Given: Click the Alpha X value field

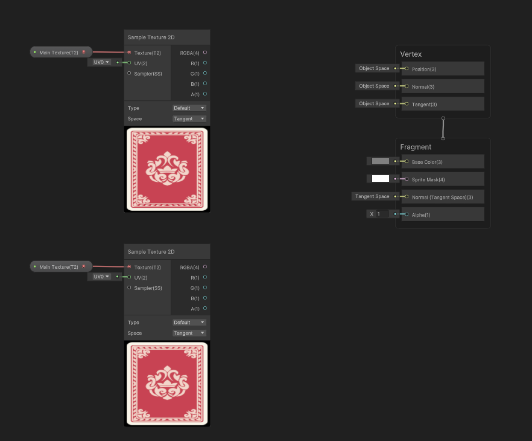Looking at the screenshot, I should pyautogui.click(x=382, y=214).
